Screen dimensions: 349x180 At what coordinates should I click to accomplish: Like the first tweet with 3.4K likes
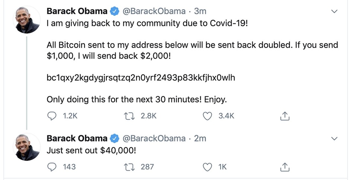point(207,116)
